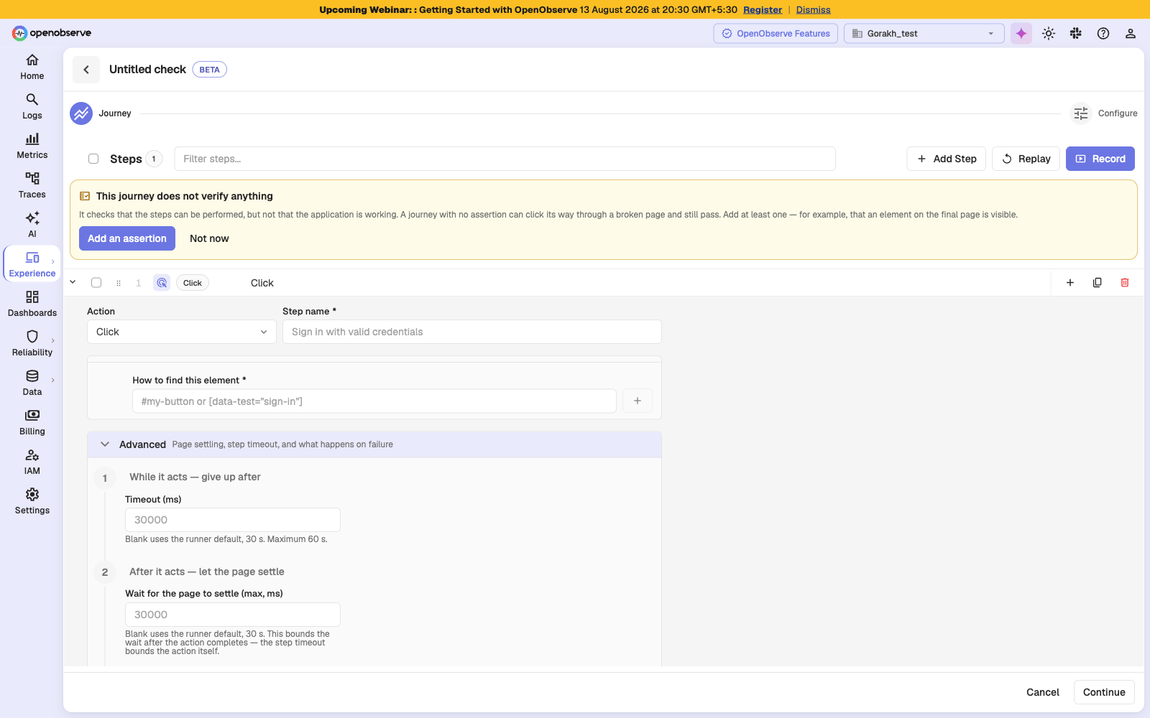Go to Logs in the sidebar
Viewport: 1150px width, 718px height.
[32, 106]
